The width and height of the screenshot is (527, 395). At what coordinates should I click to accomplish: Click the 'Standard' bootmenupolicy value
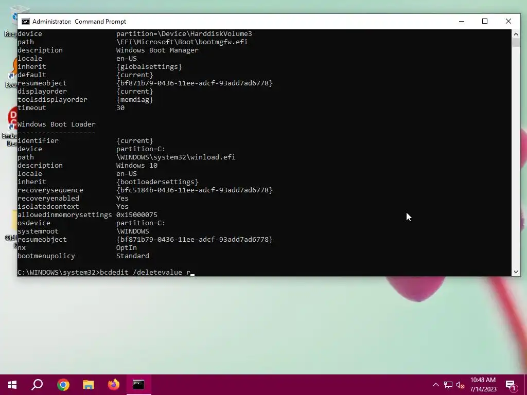[133, 256]
